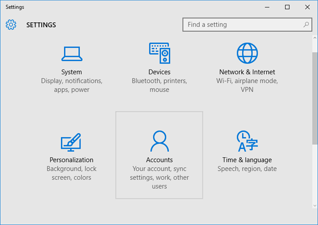Click the magnifier icon in search box
Screen dimensions: 318x225
point(306,25)
